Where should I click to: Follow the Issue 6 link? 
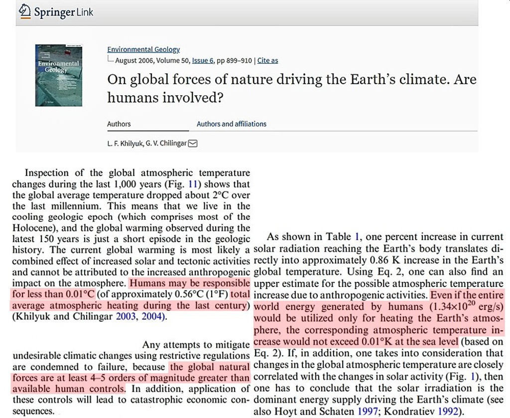point(203,61)
